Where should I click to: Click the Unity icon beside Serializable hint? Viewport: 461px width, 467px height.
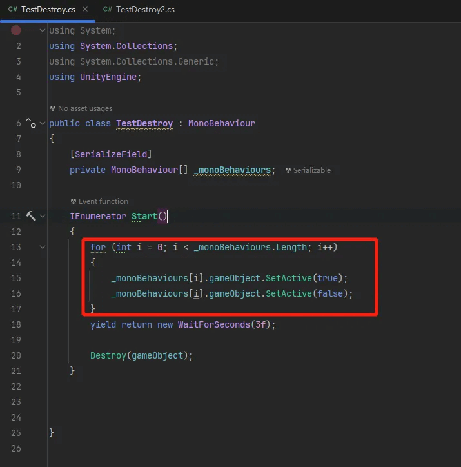(x=288, y=170)
